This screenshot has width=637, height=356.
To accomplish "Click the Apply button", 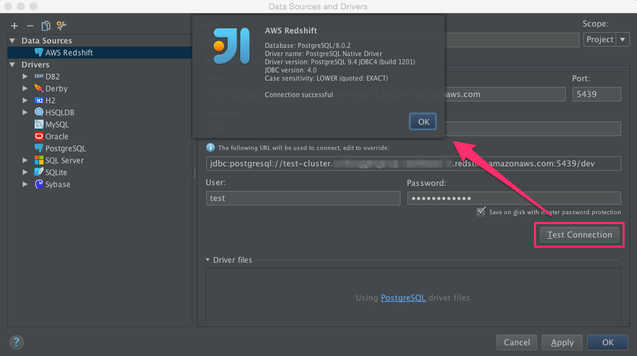I will point(562,342).
